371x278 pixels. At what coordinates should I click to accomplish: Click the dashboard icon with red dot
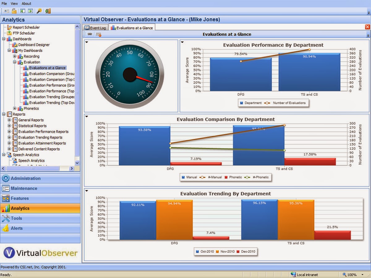99,34
